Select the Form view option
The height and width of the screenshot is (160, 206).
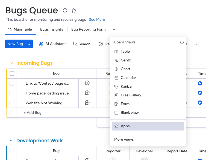click(x=148, y=104)
